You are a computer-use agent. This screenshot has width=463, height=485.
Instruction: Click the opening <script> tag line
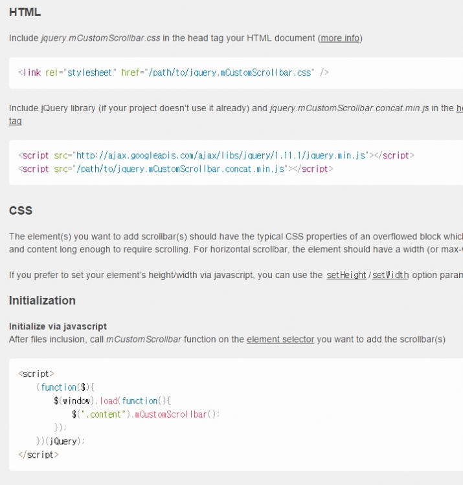coord(36,374)
